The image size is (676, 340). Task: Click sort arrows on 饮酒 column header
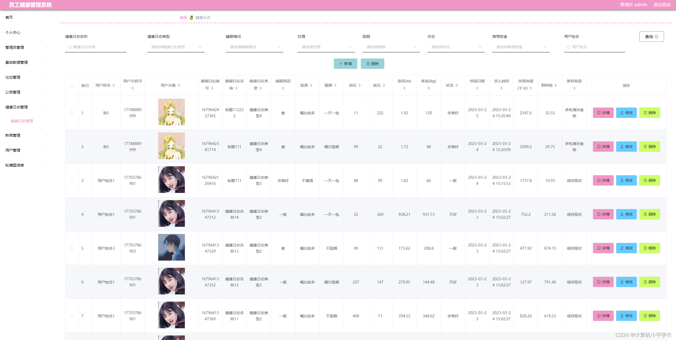[311, 85]
